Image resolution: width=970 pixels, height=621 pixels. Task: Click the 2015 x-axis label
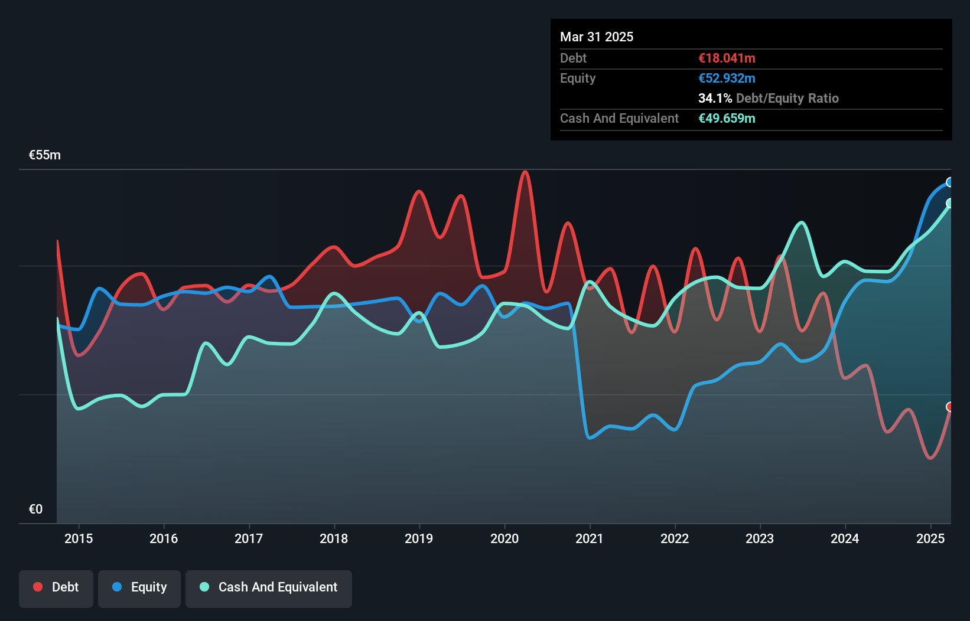79,538
